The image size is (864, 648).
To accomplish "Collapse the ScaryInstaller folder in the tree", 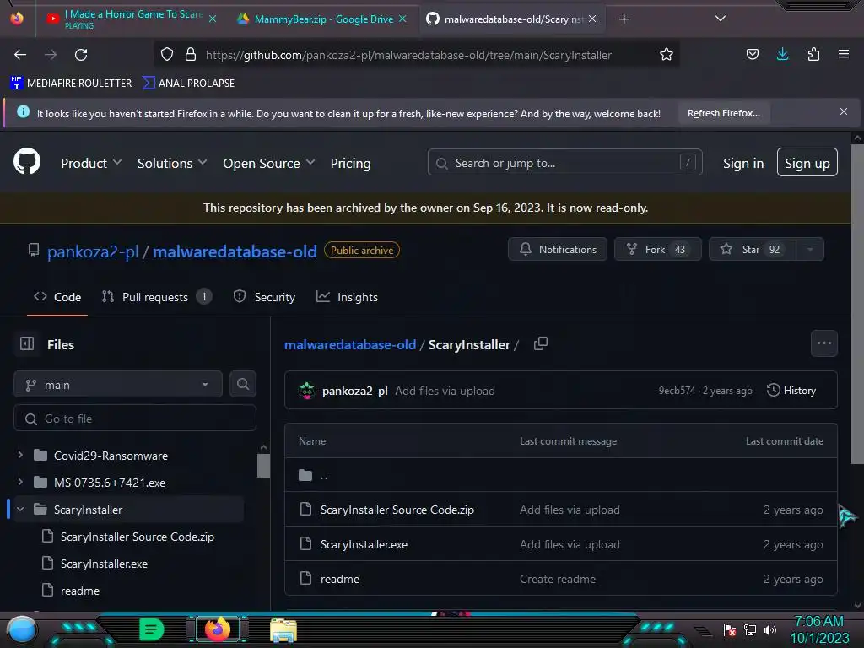I will pos(20,509).
